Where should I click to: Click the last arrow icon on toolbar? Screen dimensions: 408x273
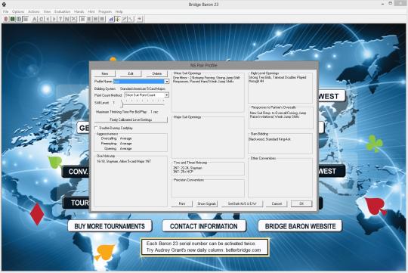tap(140, 19)
